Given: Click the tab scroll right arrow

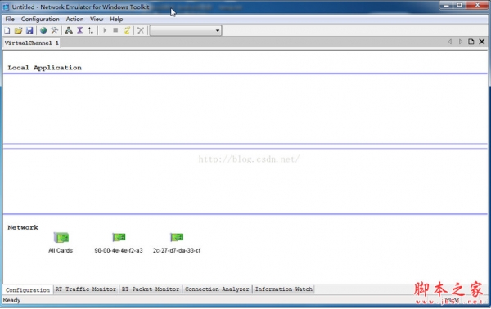Looking at the screenshot, I should pos(461,42).
